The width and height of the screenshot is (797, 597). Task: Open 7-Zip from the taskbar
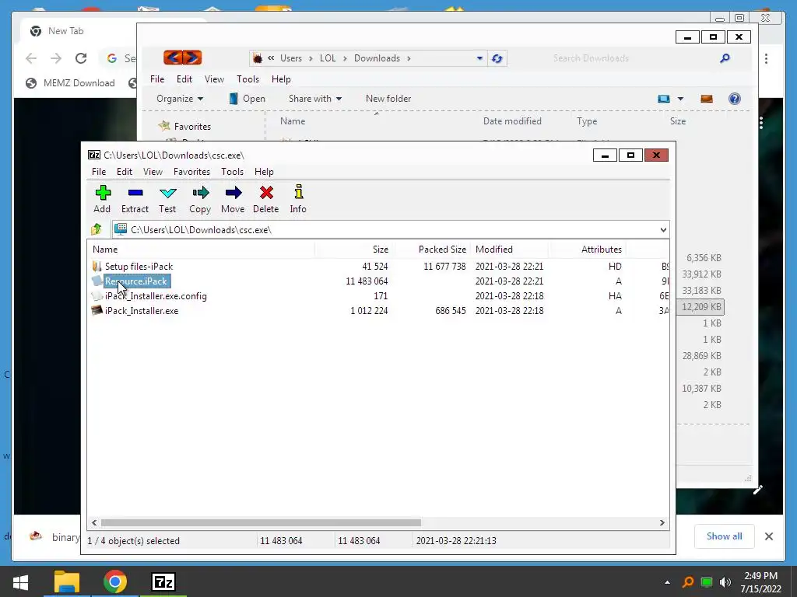(x=163, y=581)
